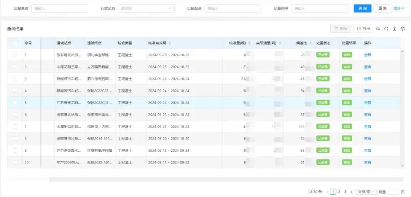Viewport: 411px width, 197px height.
Task: Click the refresh icon above the table
Action: [386, 29]
